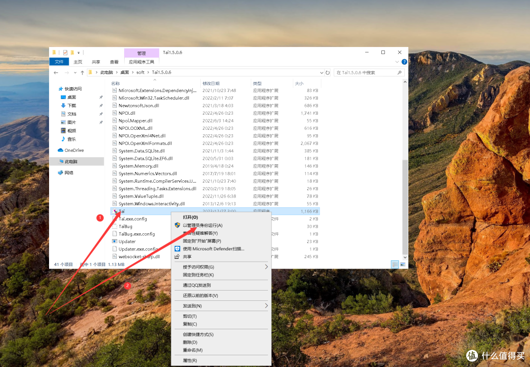Expand the address bar history dropdown
Screen dimensions: 530x367
(x=321, y=73)
